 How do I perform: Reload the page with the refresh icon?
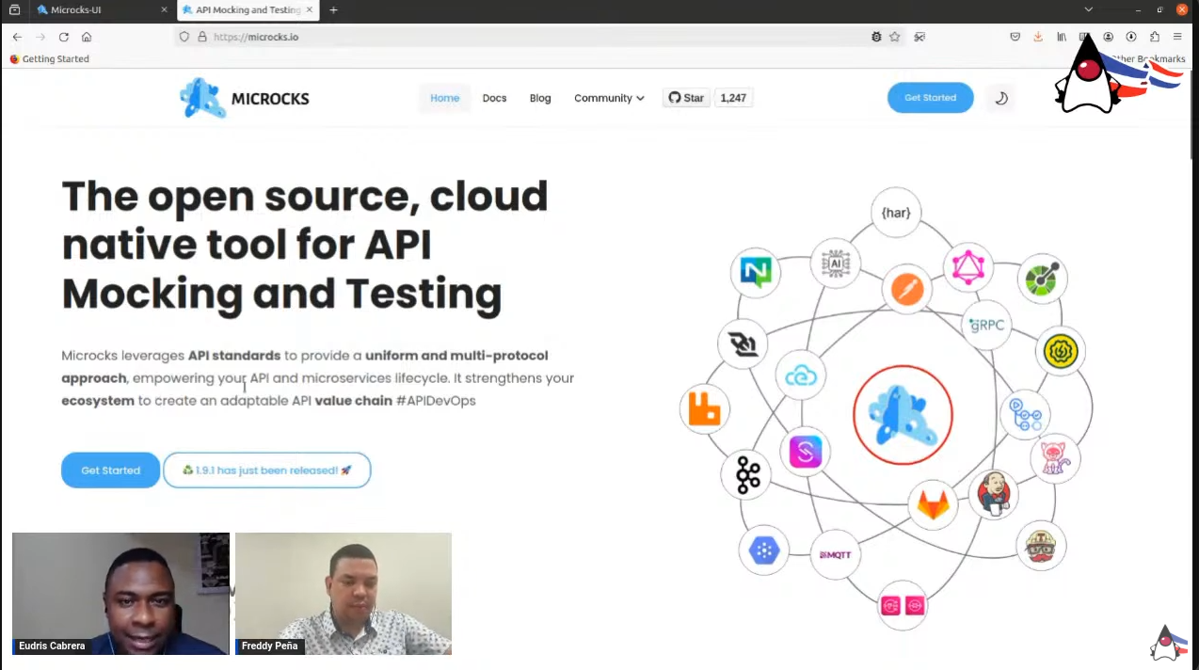pyautogui.click(x=64, y=37)
